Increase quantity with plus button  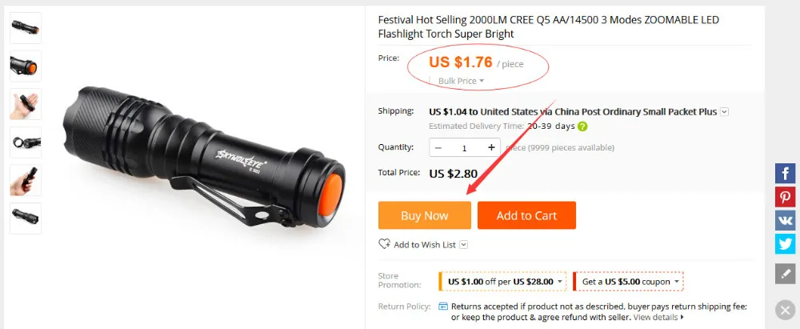tap(491, 147)
